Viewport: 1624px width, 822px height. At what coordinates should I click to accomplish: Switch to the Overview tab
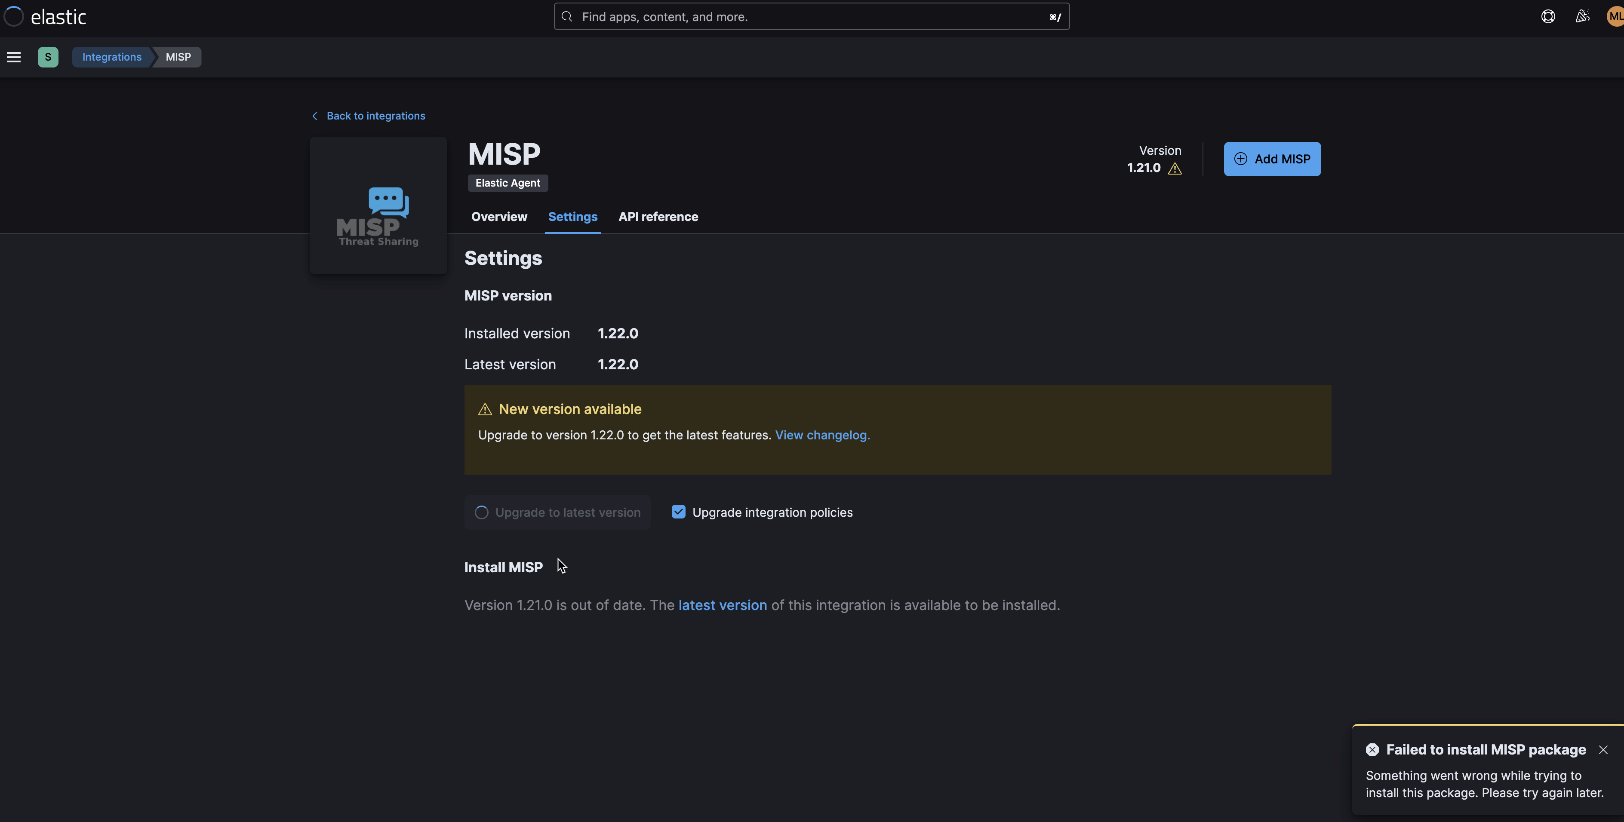click(498, 216)
